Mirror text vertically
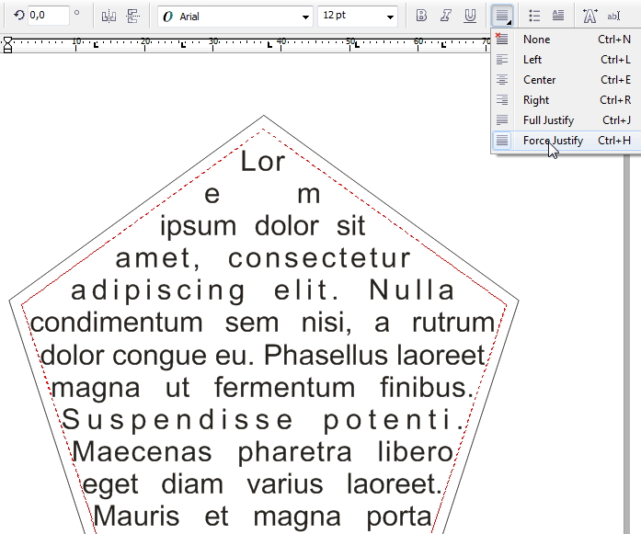The image size is (641, 534). [133, 17]
